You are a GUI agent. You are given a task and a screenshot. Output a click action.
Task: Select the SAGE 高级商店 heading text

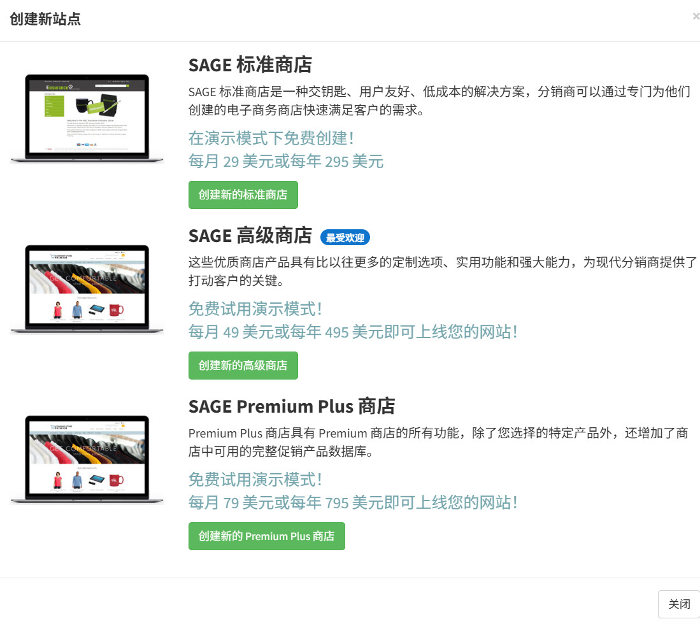(250, 236)
